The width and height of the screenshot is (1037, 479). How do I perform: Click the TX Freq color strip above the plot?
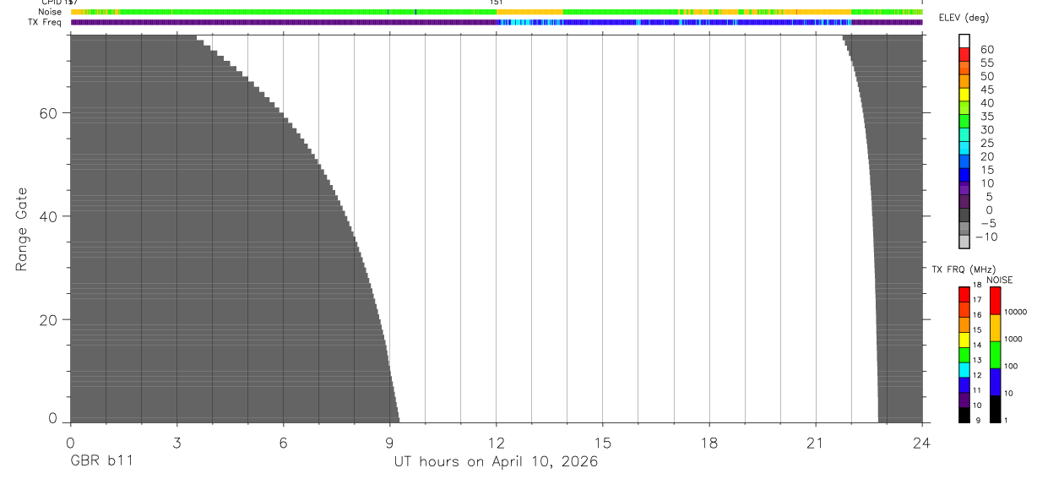click(497, 22)
